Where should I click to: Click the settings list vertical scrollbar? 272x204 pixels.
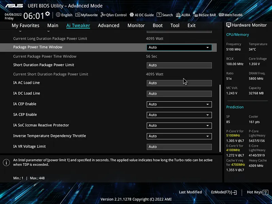pyautogui.click(x=220, y=118)
